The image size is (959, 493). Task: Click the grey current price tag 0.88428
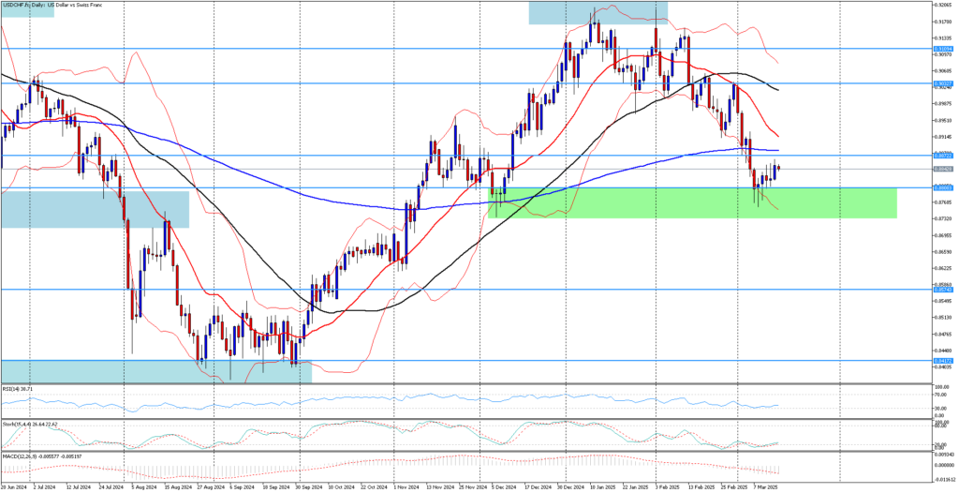(x=942, y=169)
